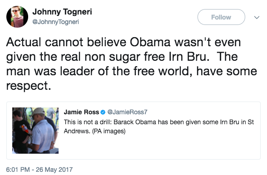
Task: Click the man's white cap in the photo
Action: [38, 111]
